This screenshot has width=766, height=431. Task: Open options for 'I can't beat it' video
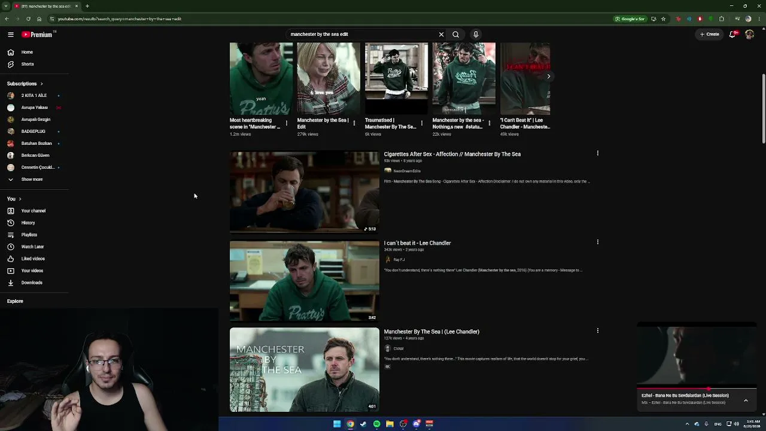597,242
